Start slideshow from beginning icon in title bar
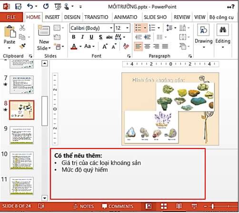The height and width of the screenshot is (213, 239). (58, 7)
